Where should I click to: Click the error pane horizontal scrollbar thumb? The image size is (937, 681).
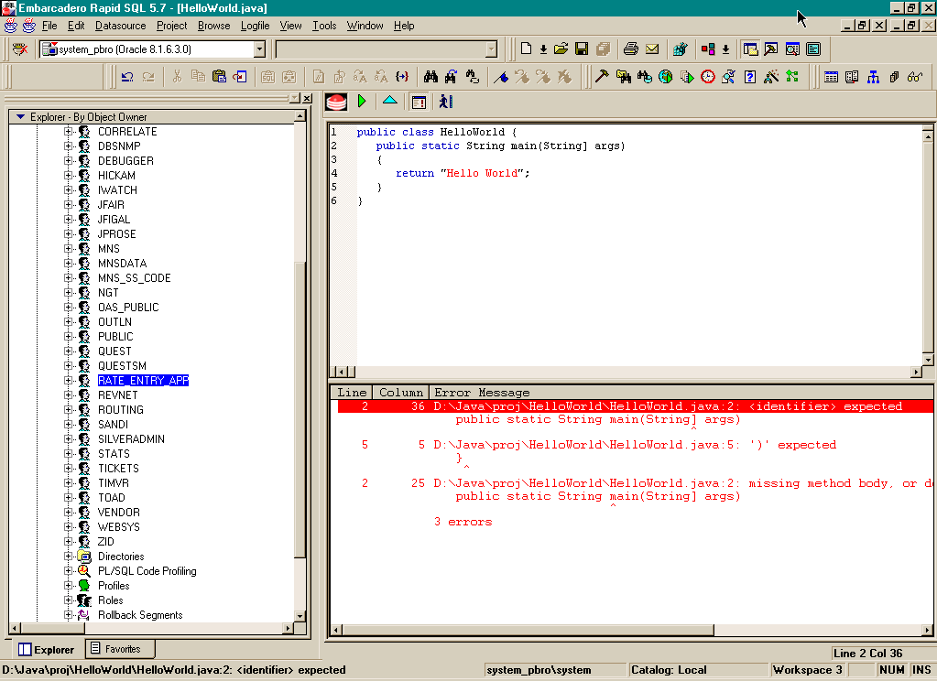point(528,630)
